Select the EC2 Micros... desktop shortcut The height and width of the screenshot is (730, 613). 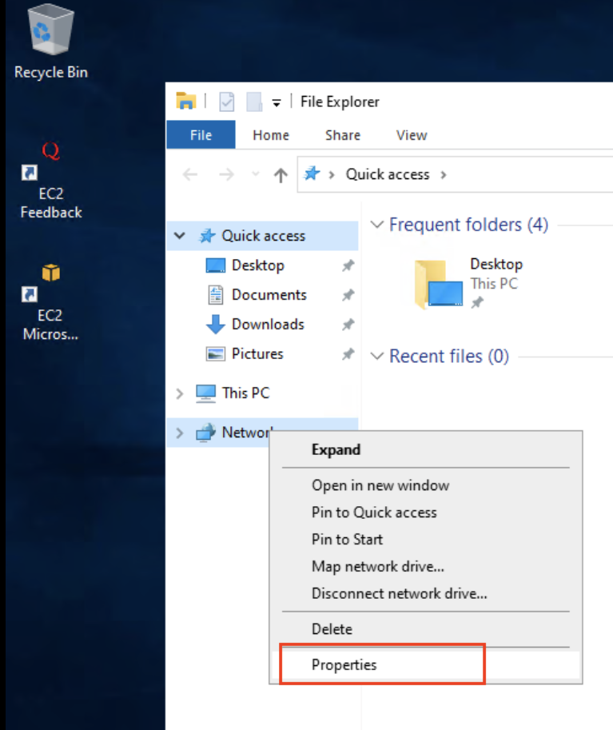(50, 302)
